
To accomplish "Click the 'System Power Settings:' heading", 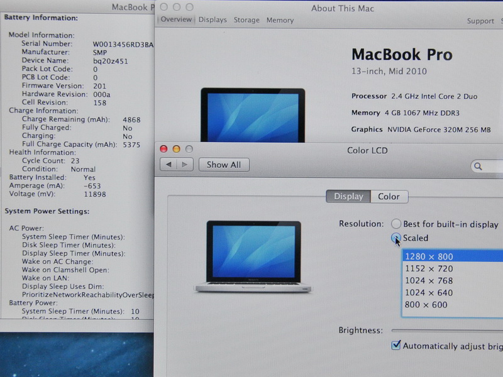I will pos(47,211).
